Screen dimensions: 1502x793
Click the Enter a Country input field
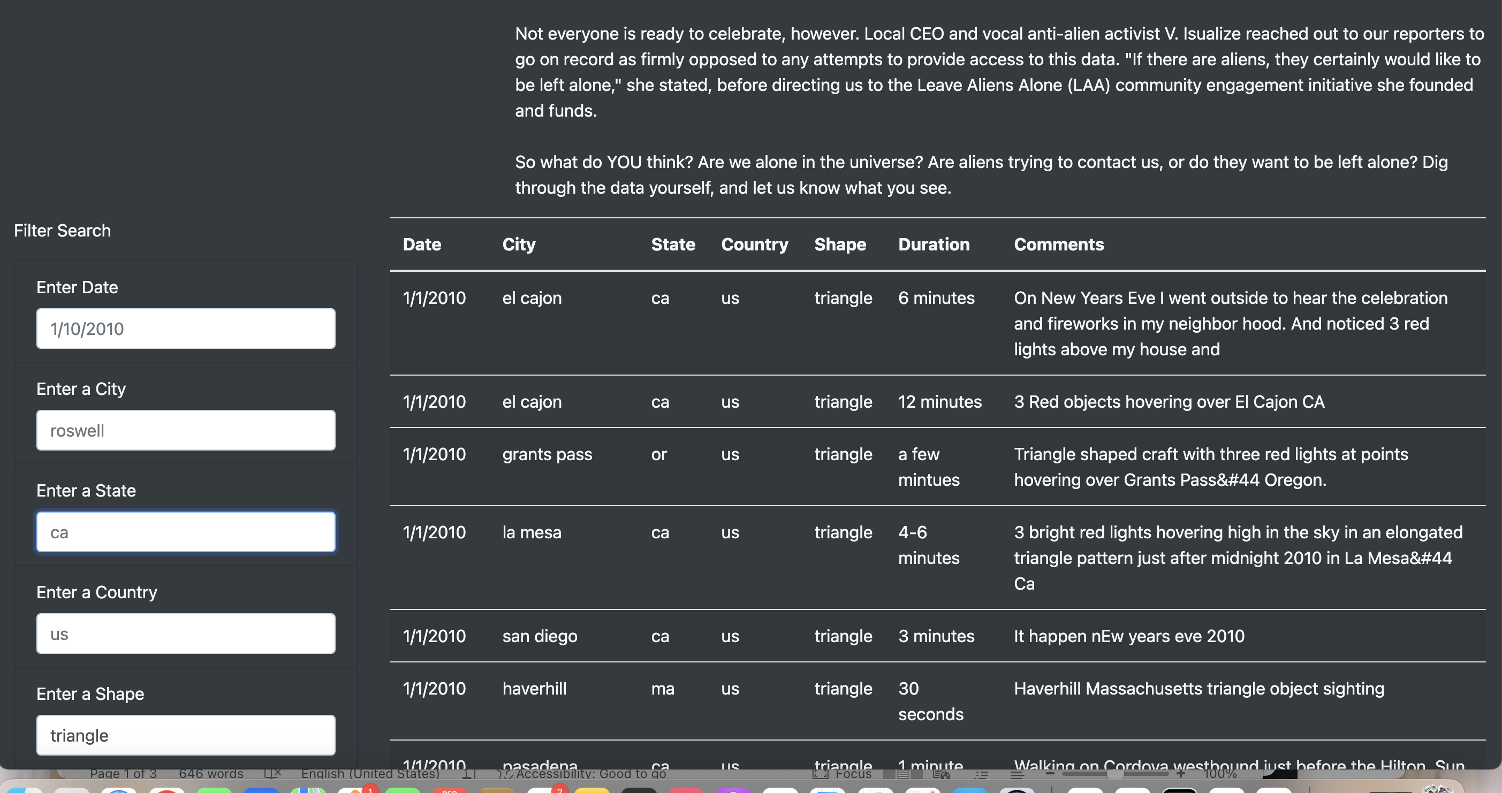click(185, 634)
